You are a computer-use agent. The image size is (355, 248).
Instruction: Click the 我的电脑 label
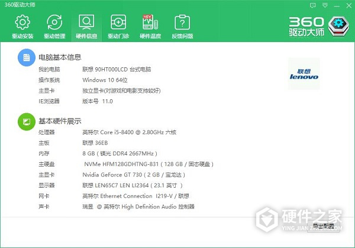point(49,69)
